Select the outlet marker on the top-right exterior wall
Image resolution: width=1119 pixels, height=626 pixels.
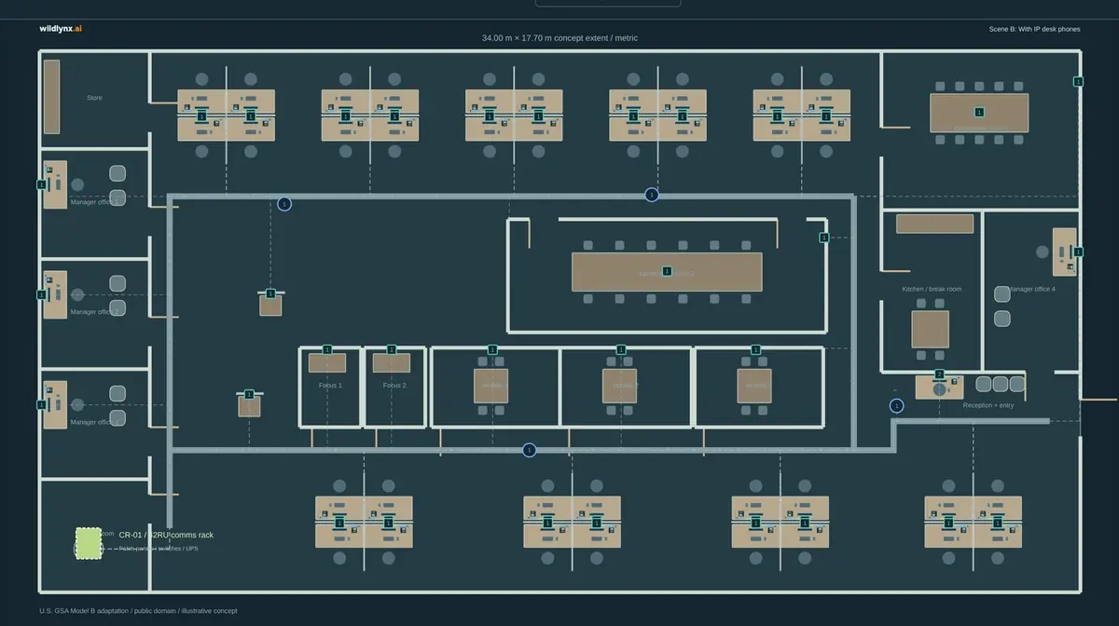coord(1079,82)
